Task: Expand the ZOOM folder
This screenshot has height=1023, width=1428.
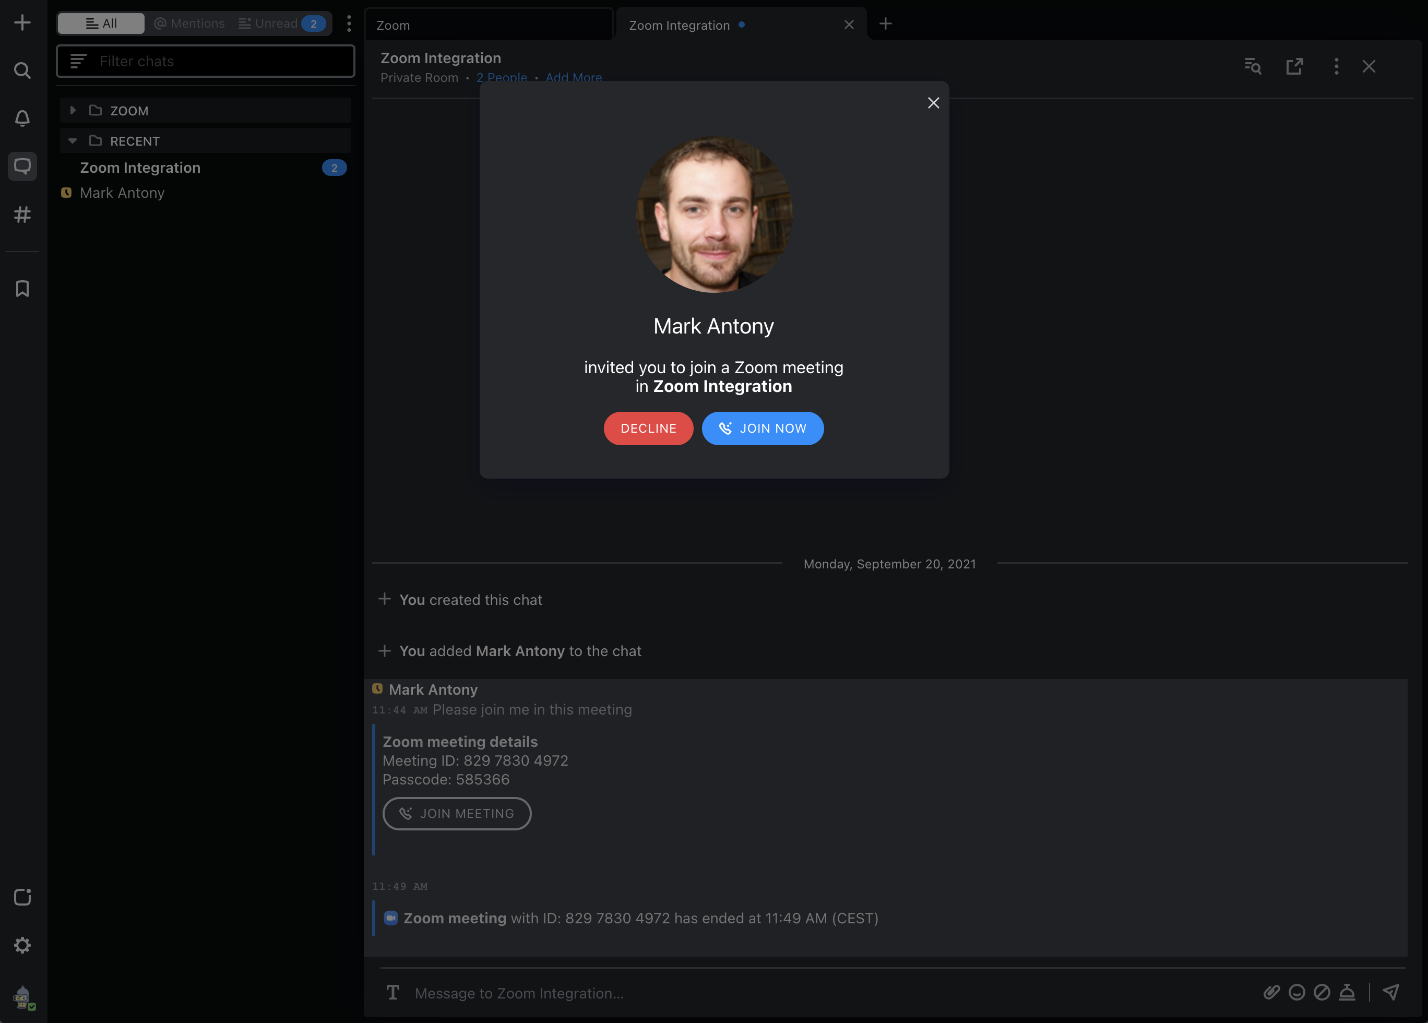Action: pos(205,110)
